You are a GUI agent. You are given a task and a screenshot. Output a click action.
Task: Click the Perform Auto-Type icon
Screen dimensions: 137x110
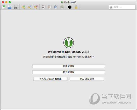(62, 7)
